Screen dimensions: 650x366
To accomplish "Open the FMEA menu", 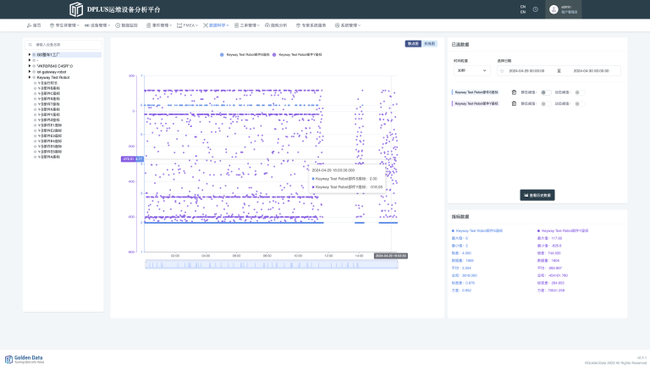I will coord(187,25).
